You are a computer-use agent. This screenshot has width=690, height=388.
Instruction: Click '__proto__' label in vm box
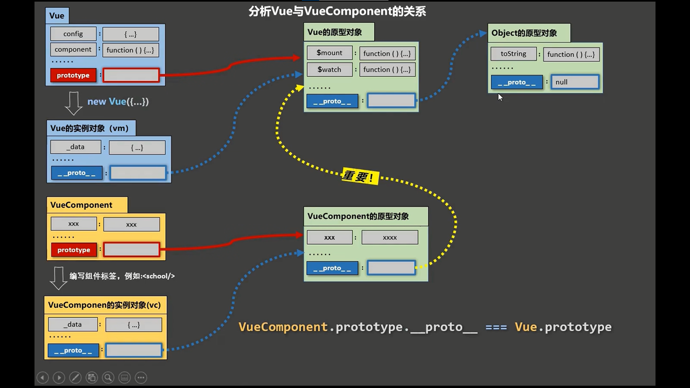pos(77,173)
